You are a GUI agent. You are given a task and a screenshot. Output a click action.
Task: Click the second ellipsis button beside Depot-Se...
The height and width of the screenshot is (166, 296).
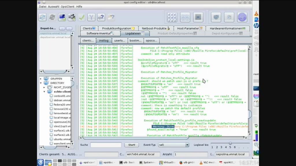pyautogui.click(x=69, y=29)
